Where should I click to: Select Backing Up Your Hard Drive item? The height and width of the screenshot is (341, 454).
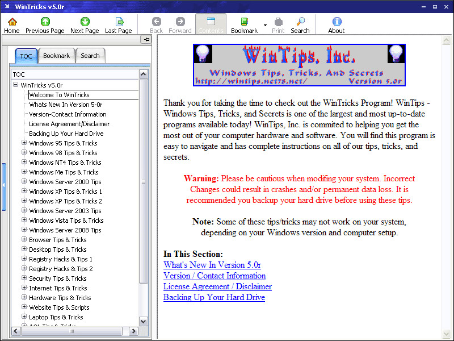pyautogui.click(x=66, y=134)
